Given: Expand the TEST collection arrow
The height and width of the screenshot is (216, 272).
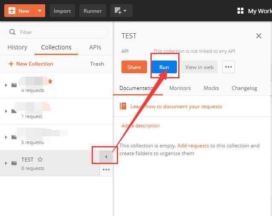Looking at the screenshot, I should coord(6,163).
